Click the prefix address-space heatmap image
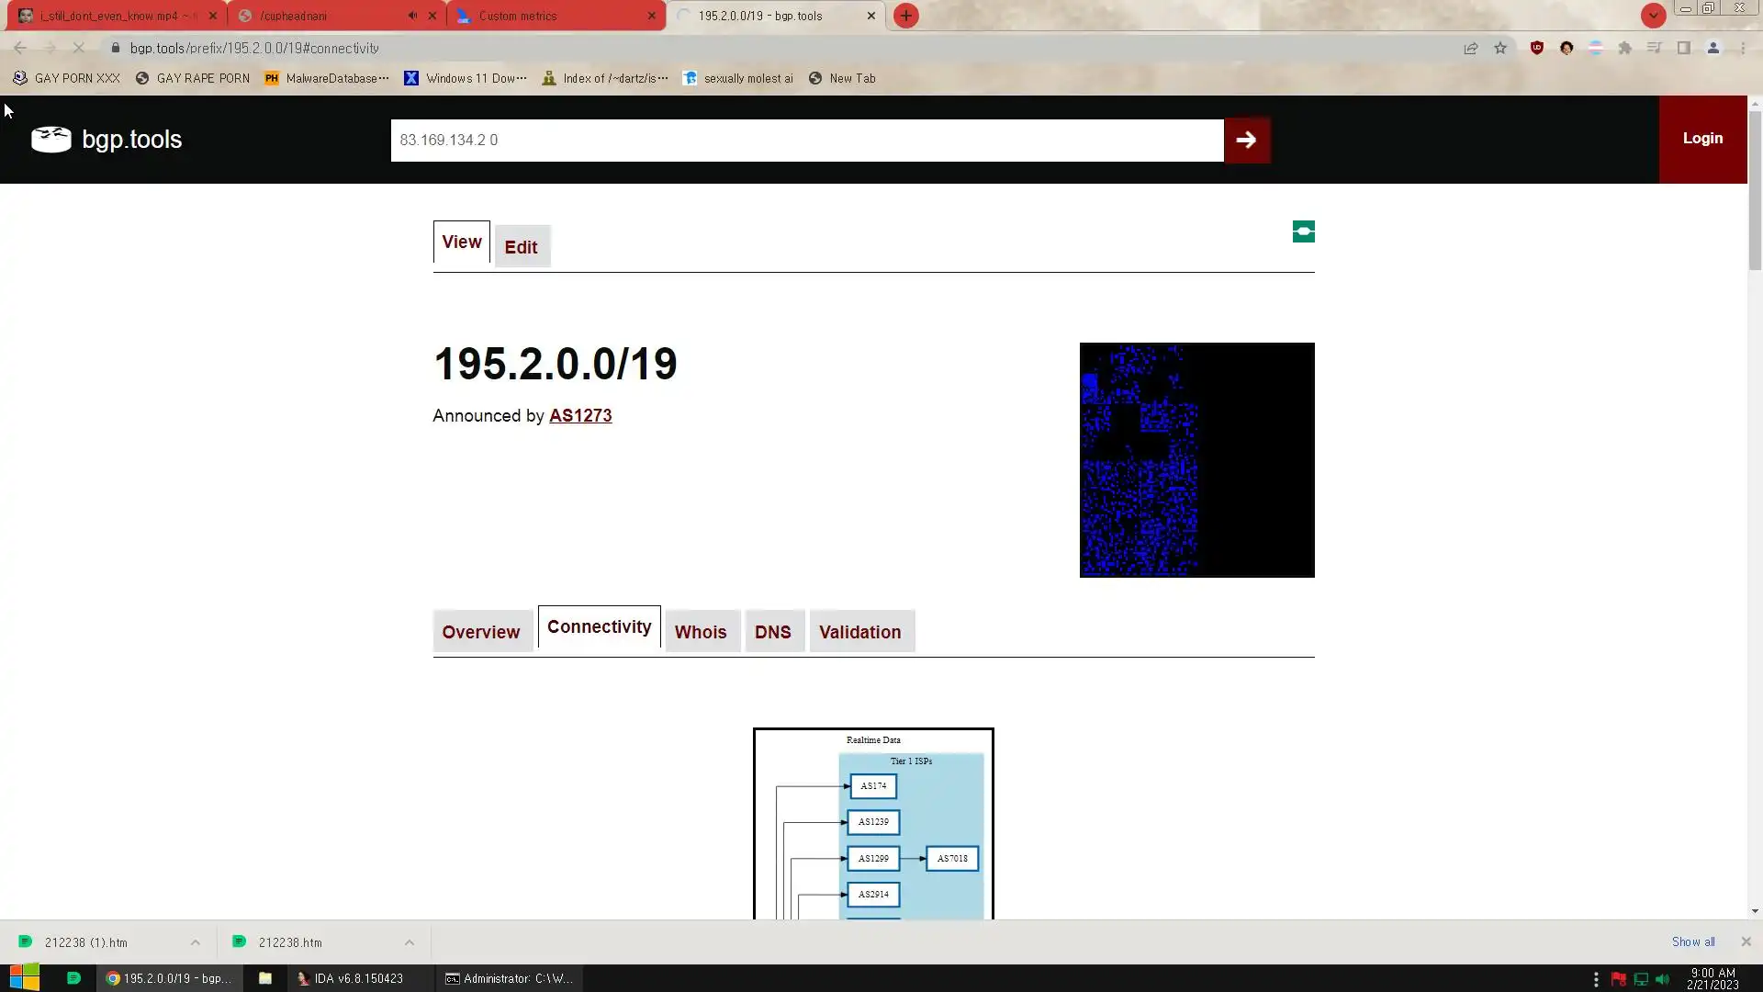1763x992 pixels. tap(1196, 460)
